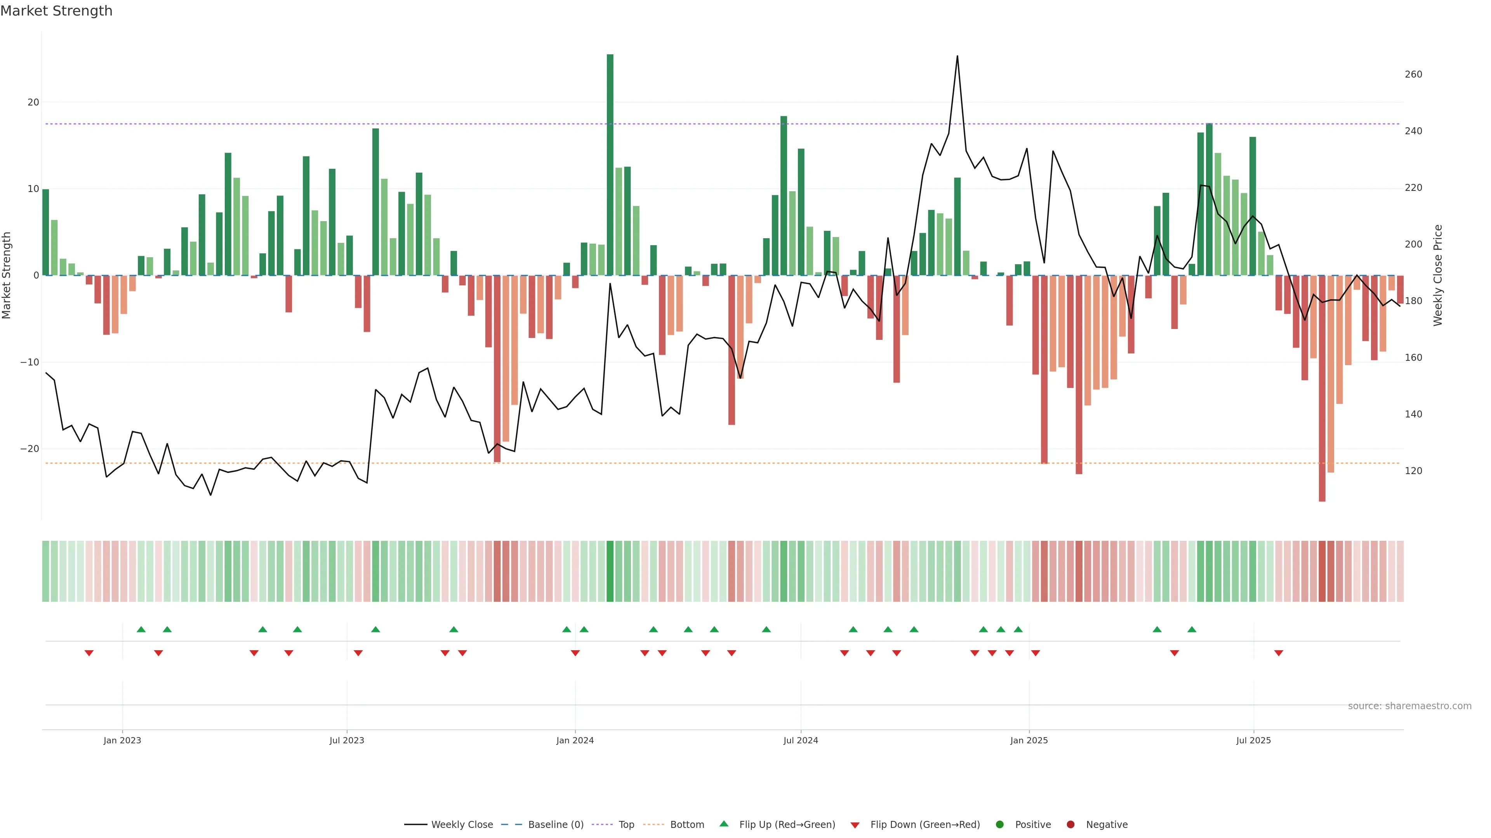1491x838 pixels.
Task: Click the last red flip down marker
Action: click(x=1279, y=653)
